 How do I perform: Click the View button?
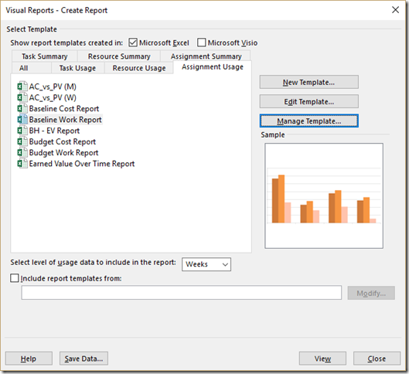coord(322,359)
